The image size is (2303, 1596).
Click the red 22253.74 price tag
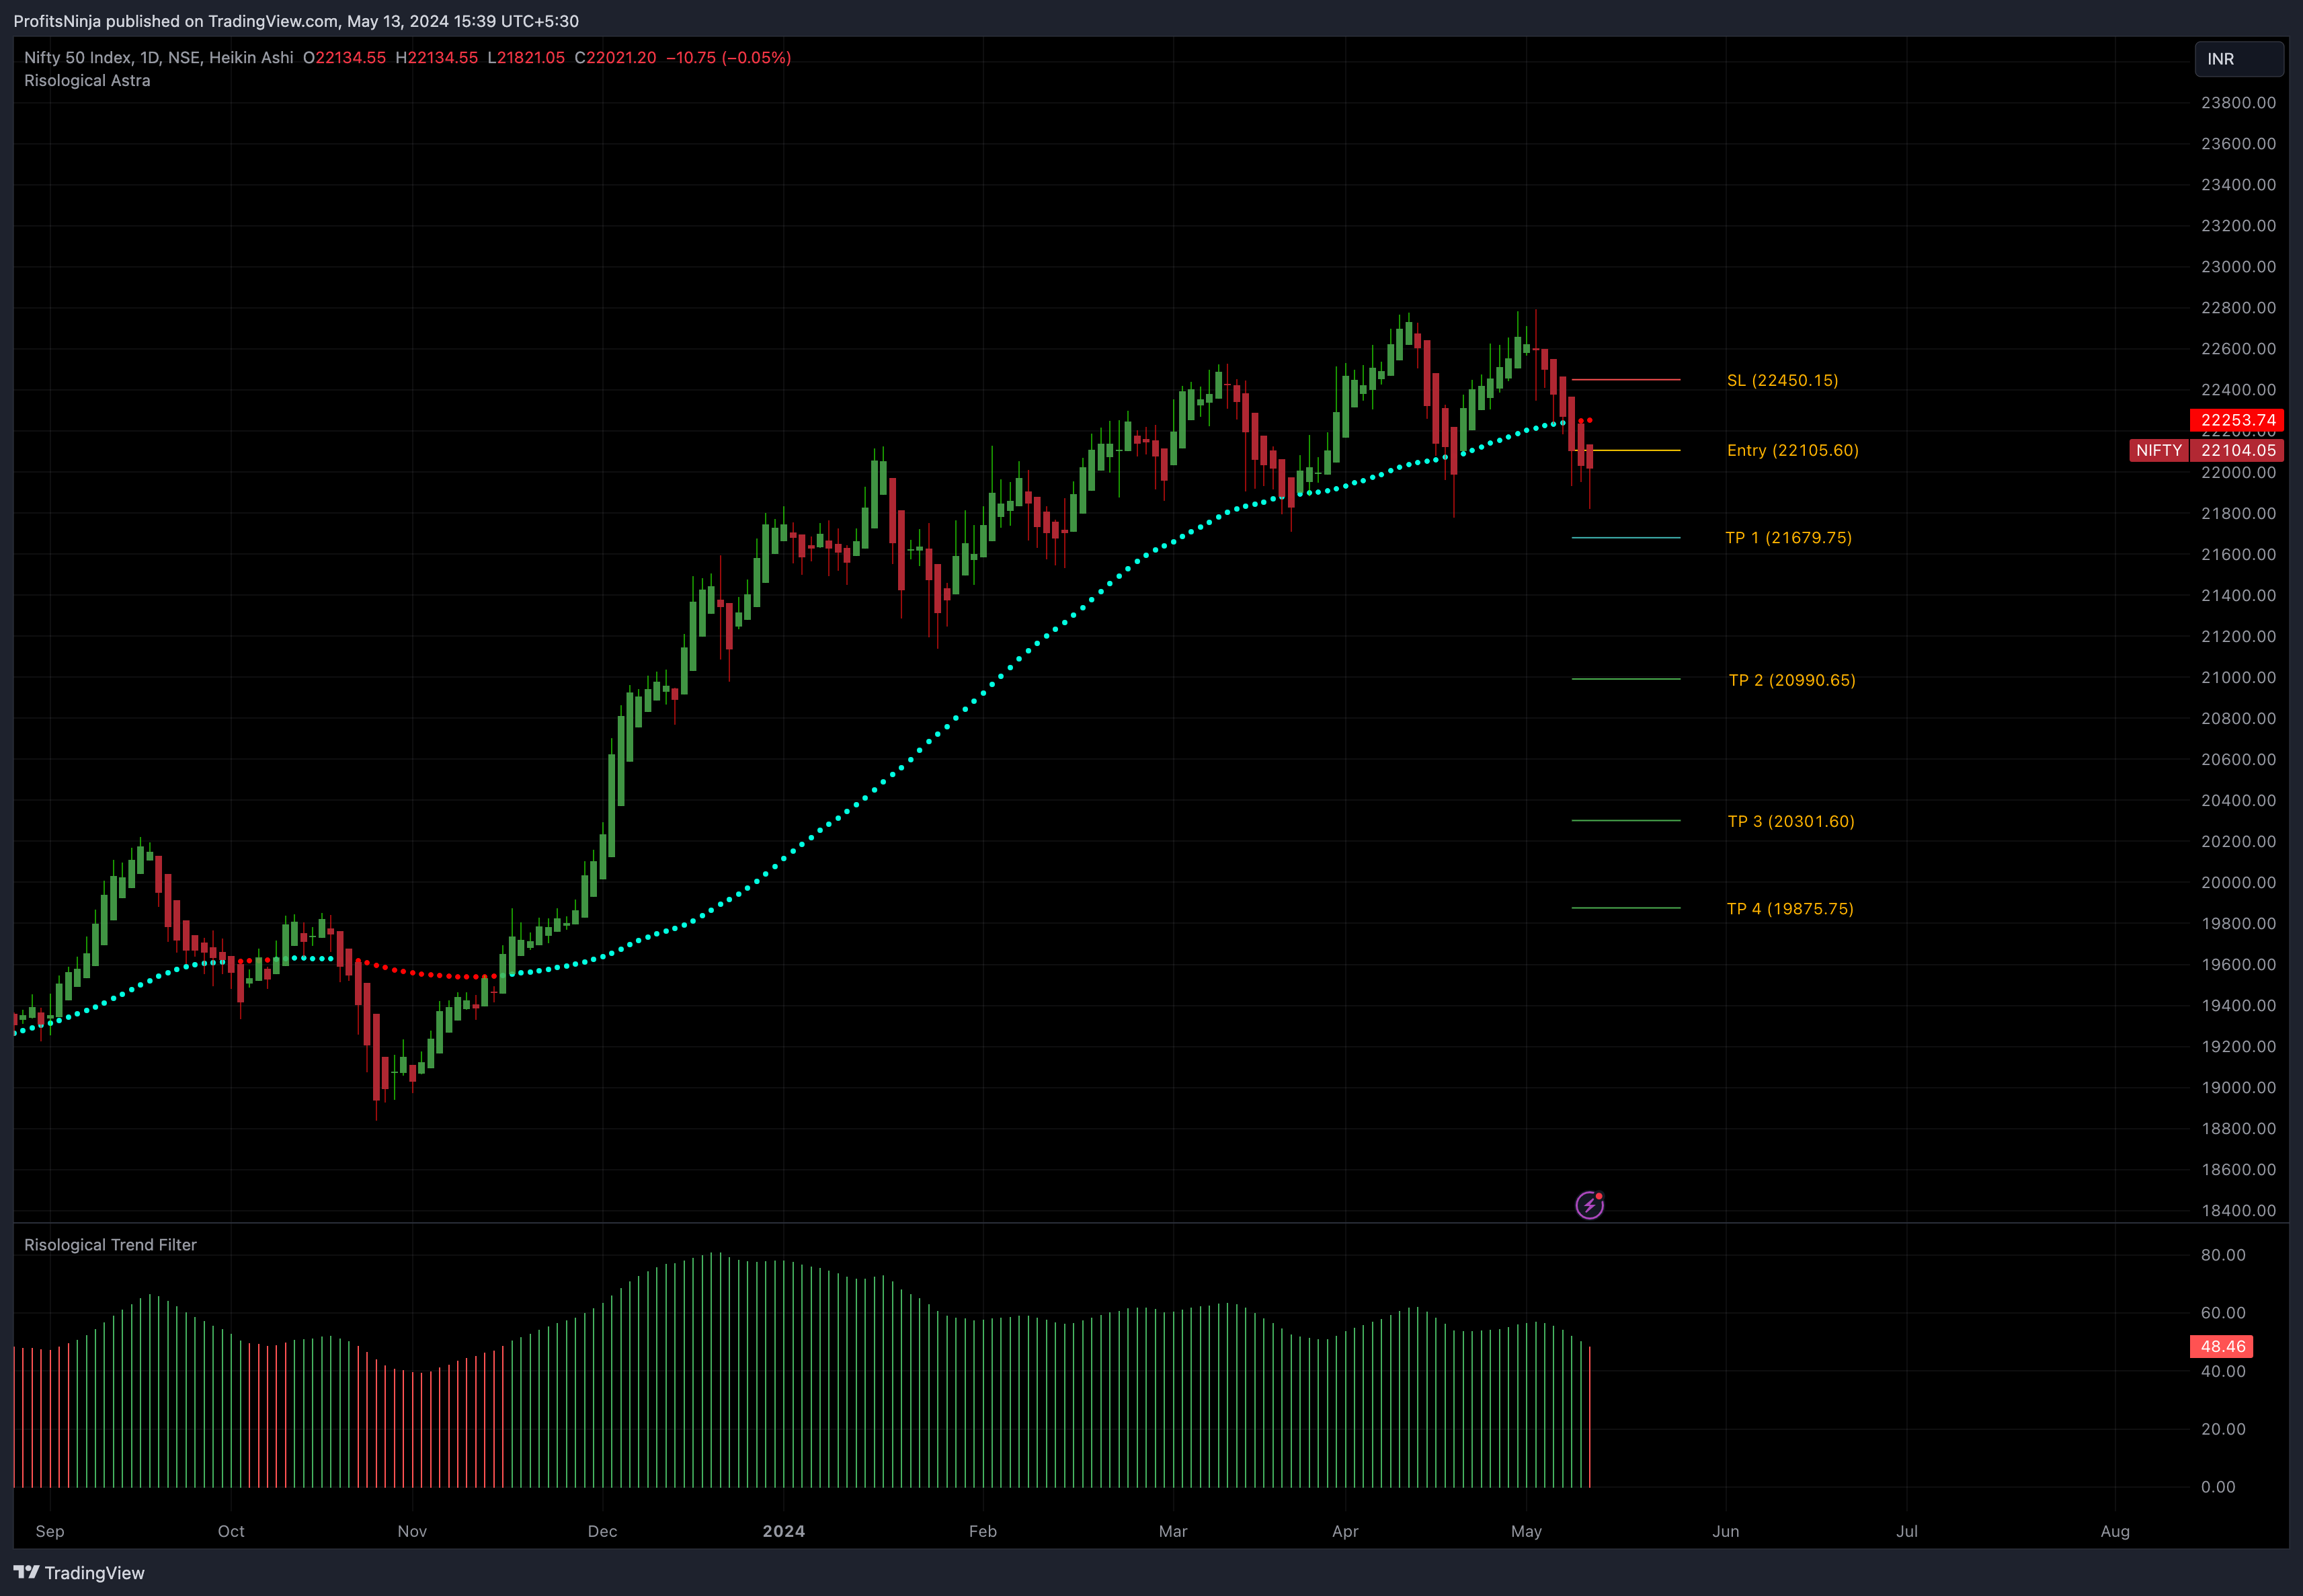[2237, 420]
